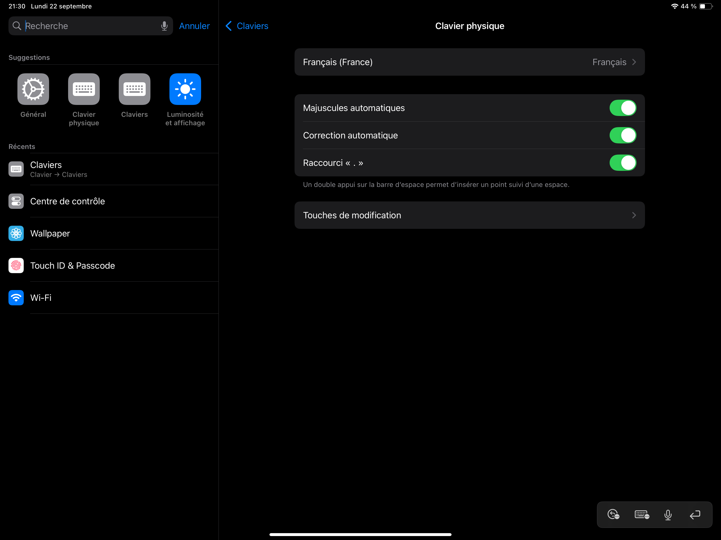
Task: Tap the Annuler button
Action: point(194,26)
